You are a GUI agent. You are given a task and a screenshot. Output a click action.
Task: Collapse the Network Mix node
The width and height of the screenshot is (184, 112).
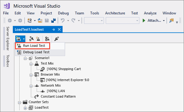[31, 86]
